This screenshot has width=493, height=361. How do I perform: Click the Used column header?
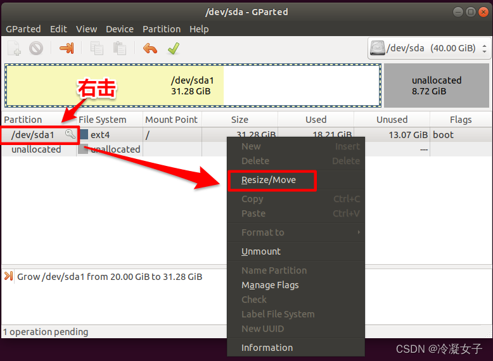(316, 120)
